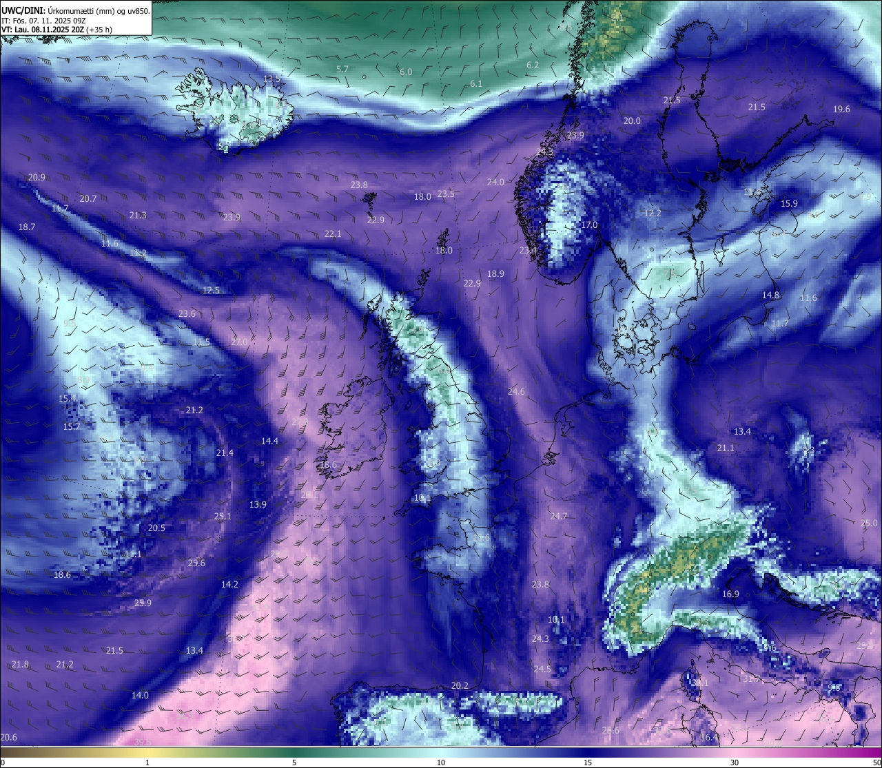Click the color scale label "15"

588,762
